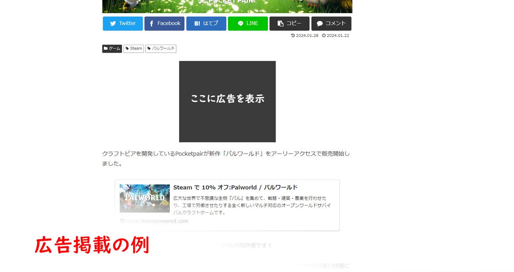The image size is (514, 272).
Task: Open the パルワールド tag
Action: click(161, 48)
